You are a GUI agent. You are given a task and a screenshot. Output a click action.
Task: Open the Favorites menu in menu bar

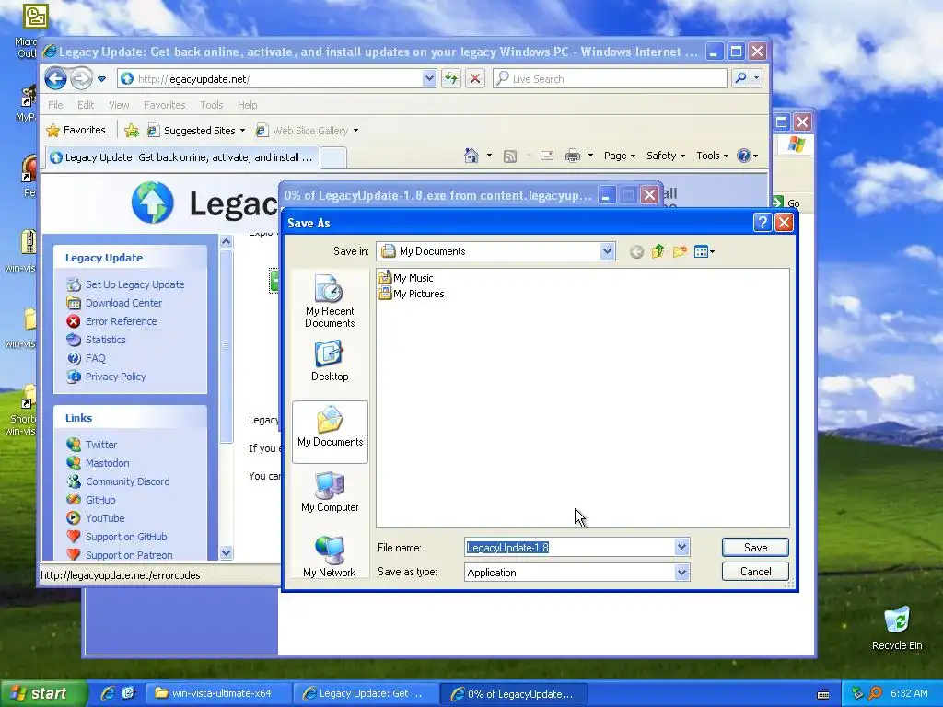tap(164, 105)
